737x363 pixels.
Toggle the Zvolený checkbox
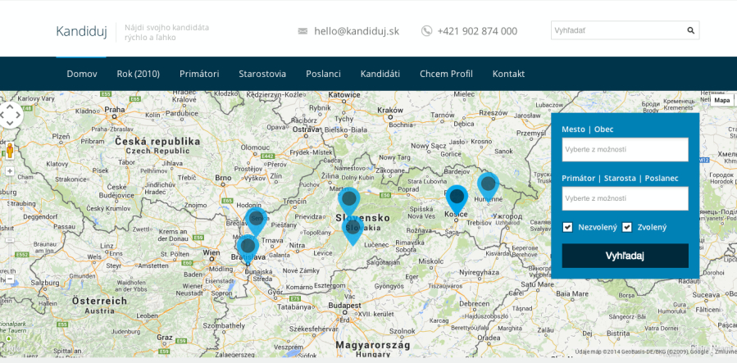pyautogui.click(x=627, y=227)
